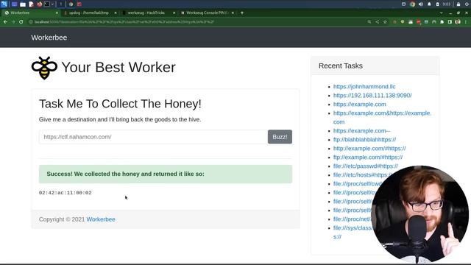Open the https://johnhammond.llc recent task

tap(364, 87)
